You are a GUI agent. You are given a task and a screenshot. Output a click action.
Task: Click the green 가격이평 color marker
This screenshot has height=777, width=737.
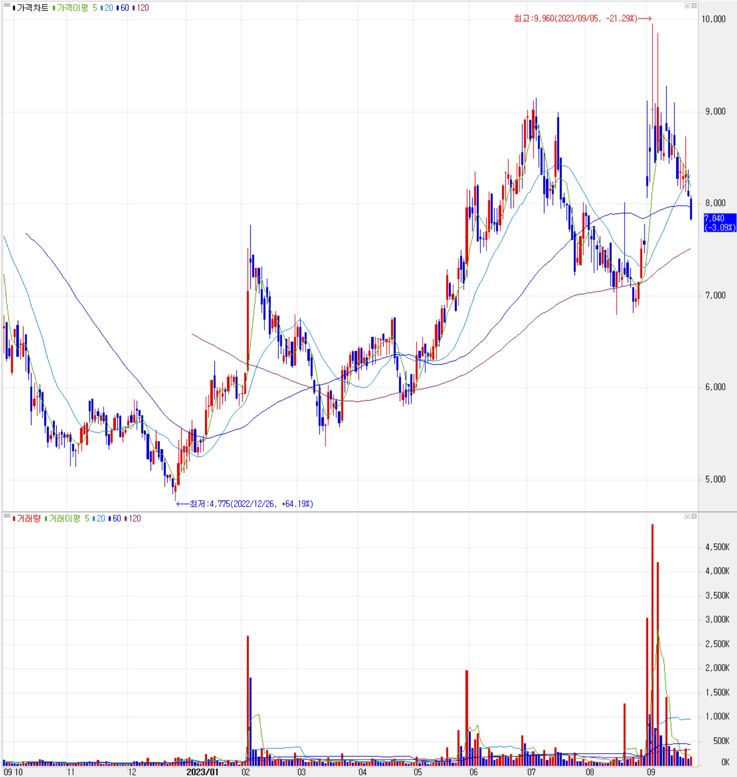[54, 8]
